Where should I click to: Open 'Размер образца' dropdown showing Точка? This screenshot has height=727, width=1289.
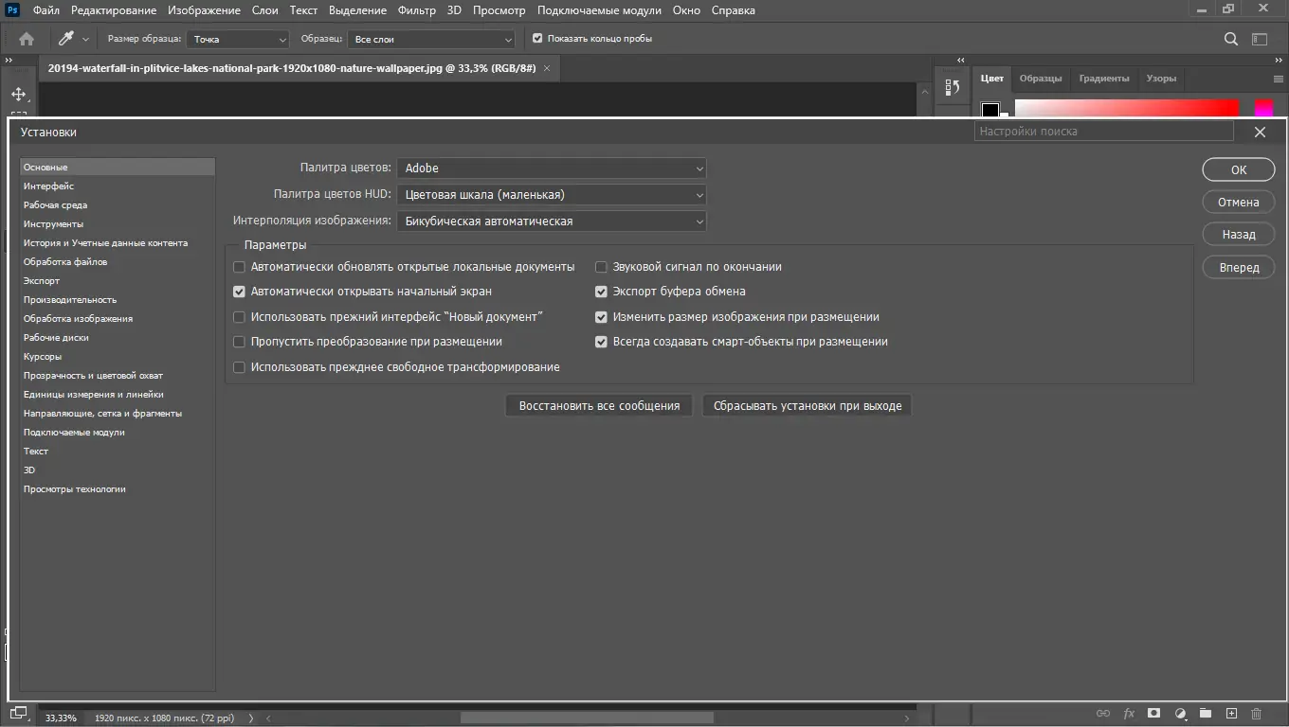point(238,39)
